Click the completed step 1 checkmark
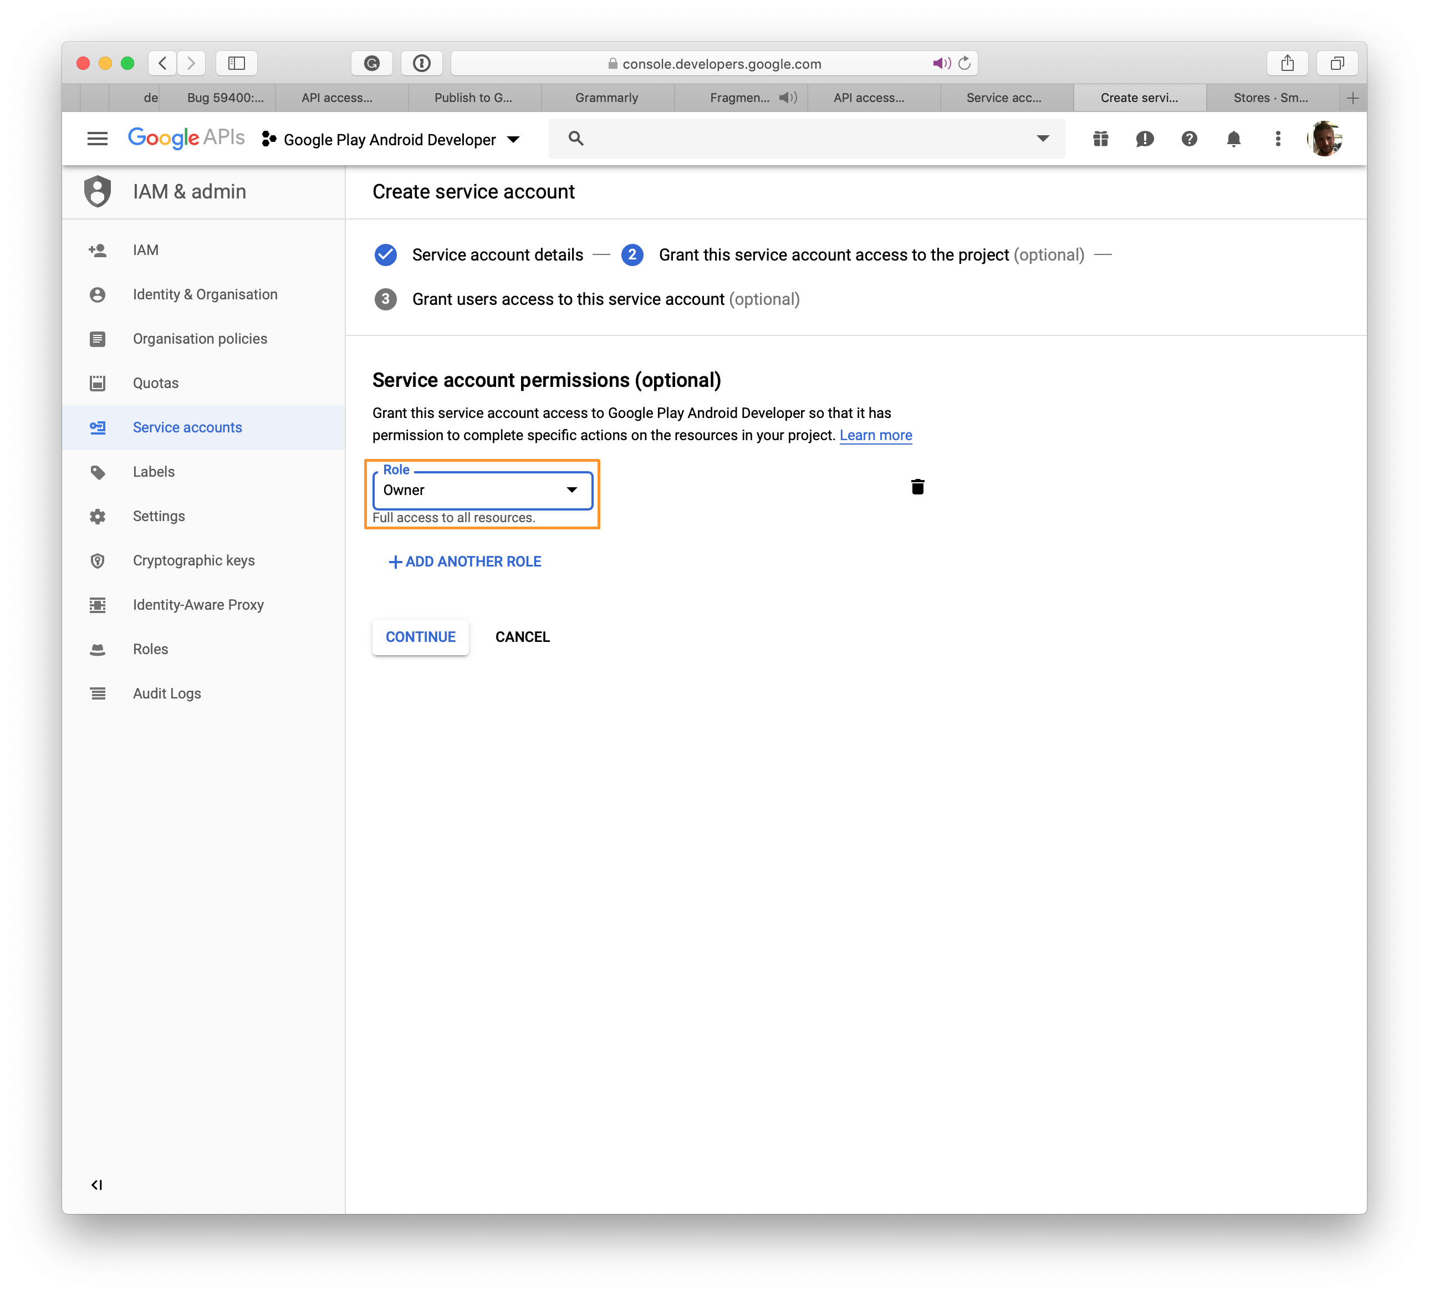 [x=387, y=254]
